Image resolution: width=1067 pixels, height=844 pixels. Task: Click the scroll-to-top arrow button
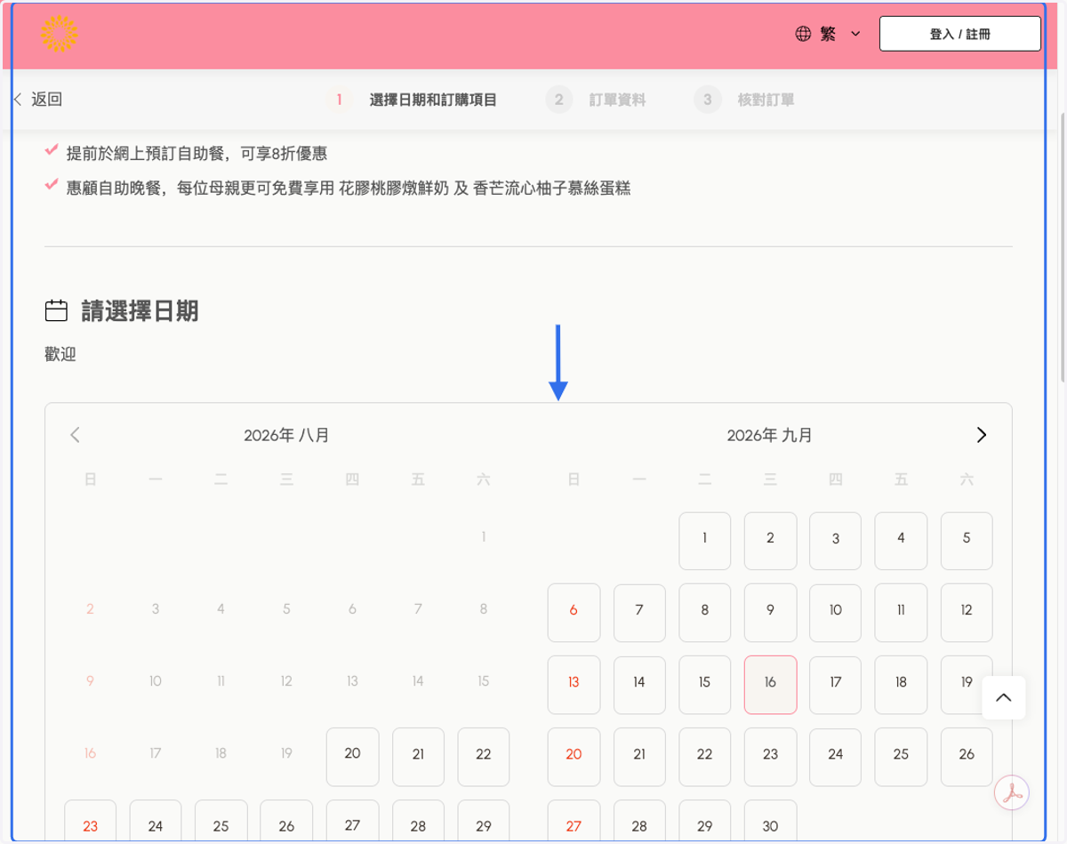[1004, 698]
